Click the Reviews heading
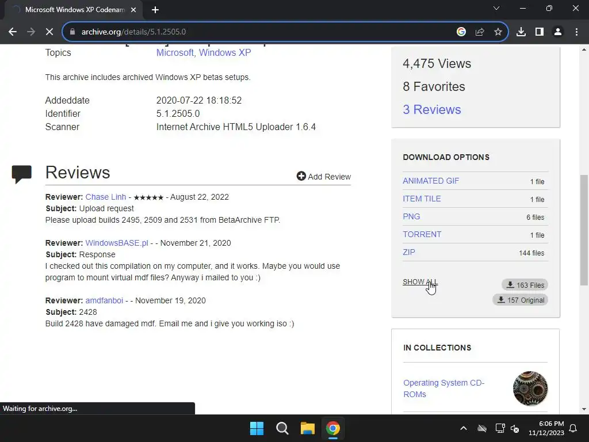The width and height of the screenshot is (589, 442). (x=78, y=173)
